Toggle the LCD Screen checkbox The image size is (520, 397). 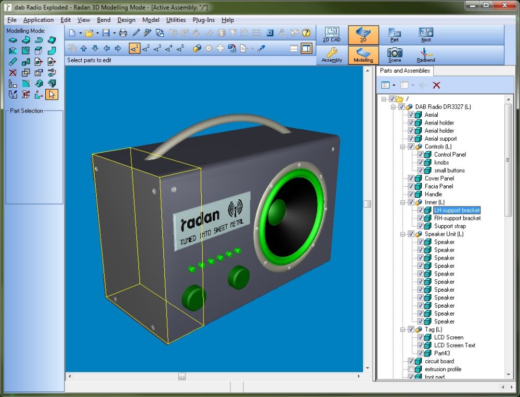[x=421, y=337]
